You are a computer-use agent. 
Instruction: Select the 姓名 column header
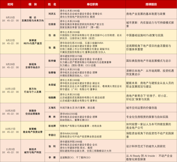(x=52, y=4)
